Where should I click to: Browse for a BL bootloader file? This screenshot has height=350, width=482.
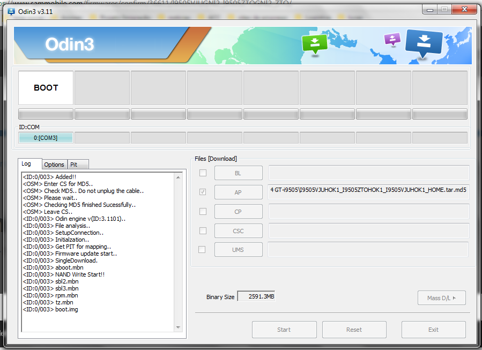coord(239,173)
